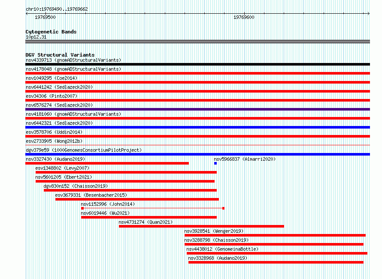Click the purple nsv6576274 Sedlazeck2020 bar
382x279 pixels.
click(x=197, y=109)
